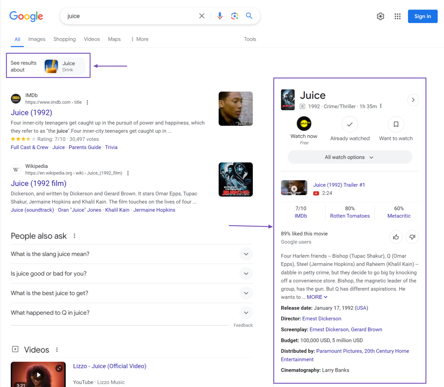The width and height of the screenshot is (444, 387).
Task: Like the movie with thumbs up
Action: (x=396, y=237)
